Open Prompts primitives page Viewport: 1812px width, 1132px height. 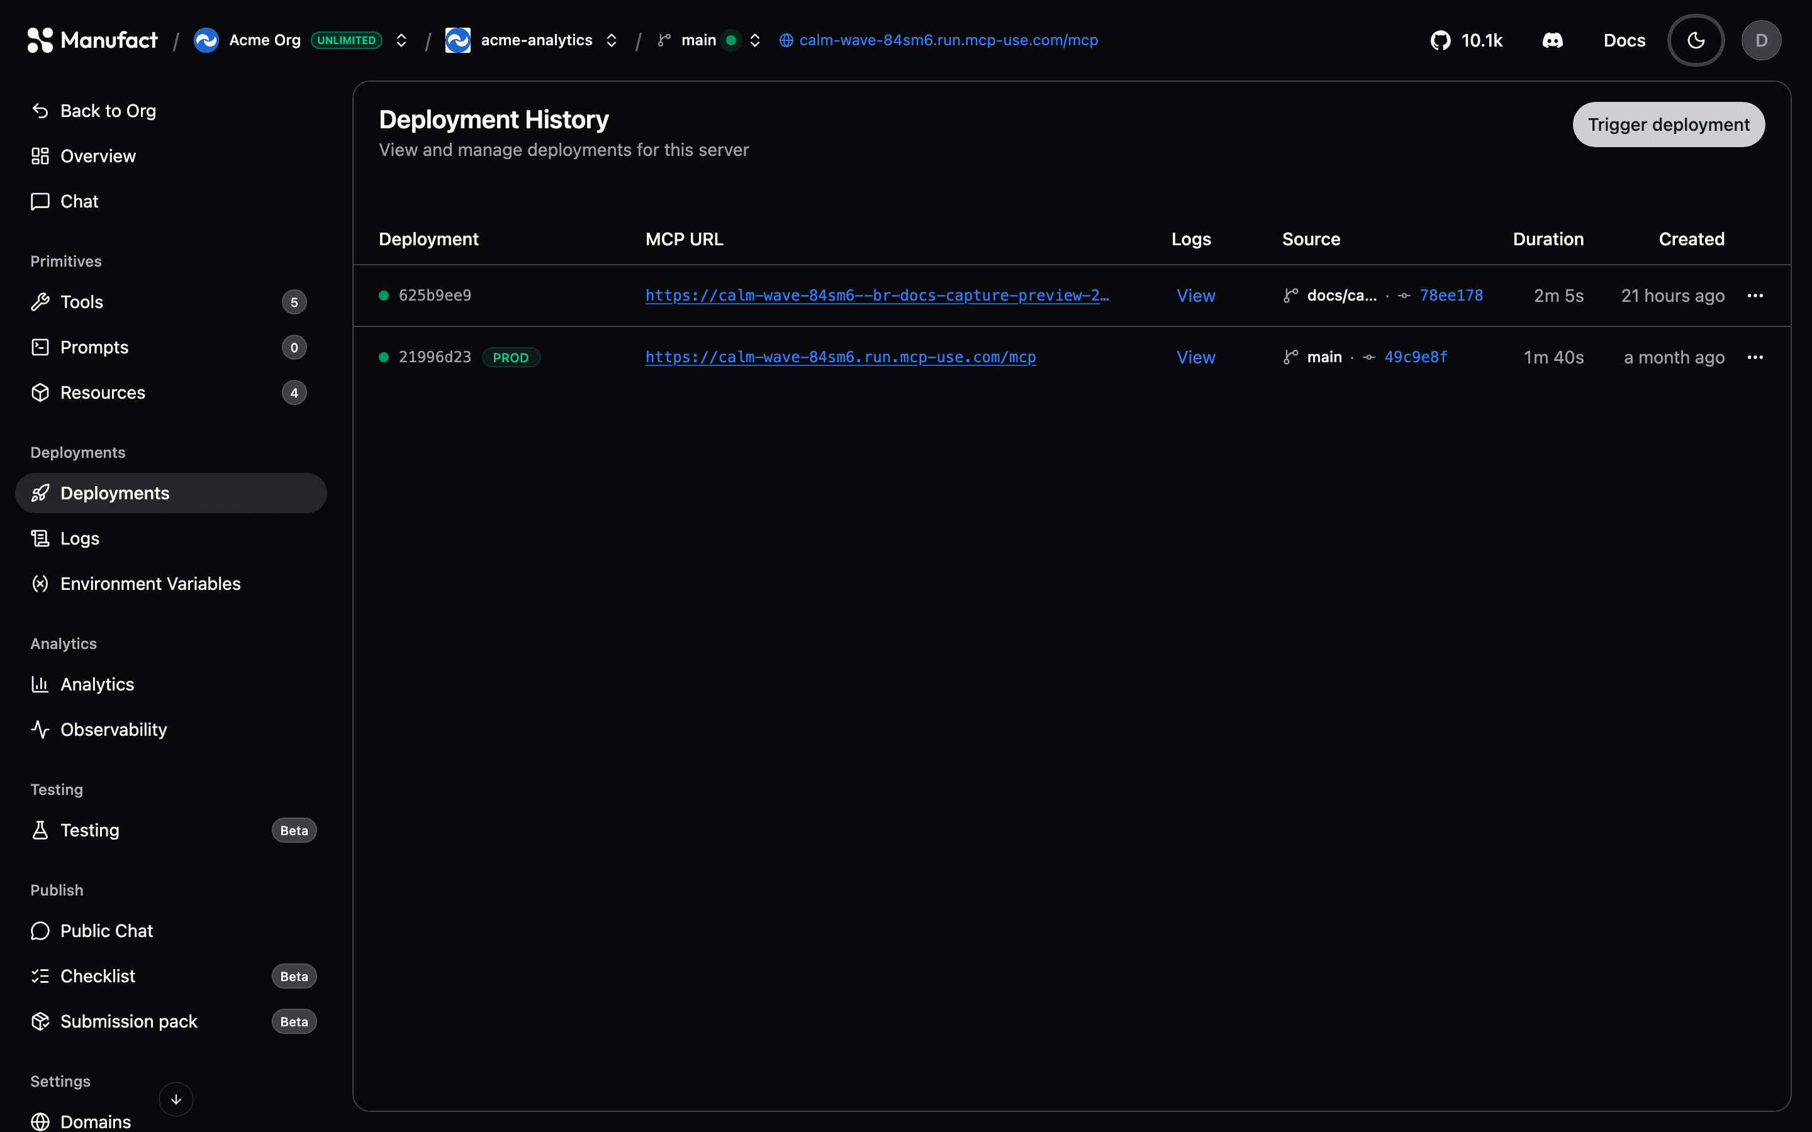tap(171, 347)
